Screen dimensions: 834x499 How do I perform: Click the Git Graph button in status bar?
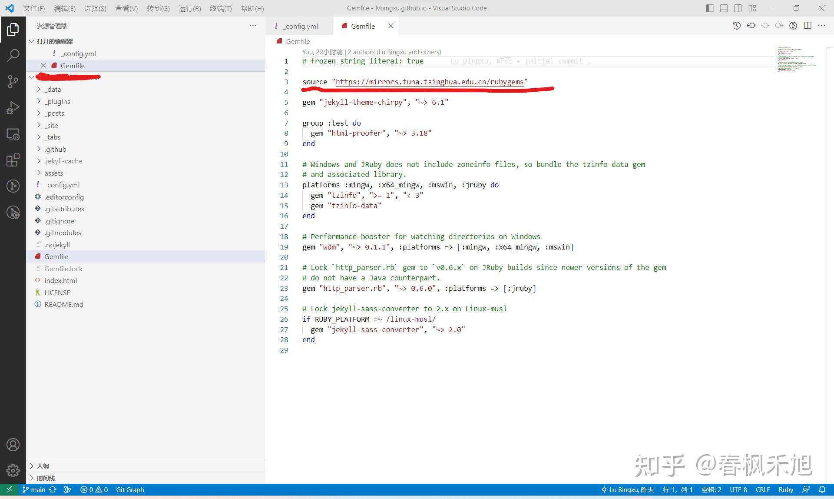pos(130,489)
